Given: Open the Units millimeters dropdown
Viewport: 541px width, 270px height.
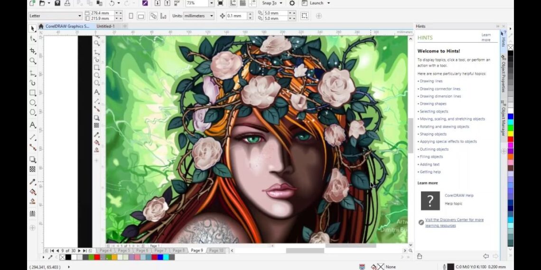Looking at the screenshot, I should click(x=212, y=16).
